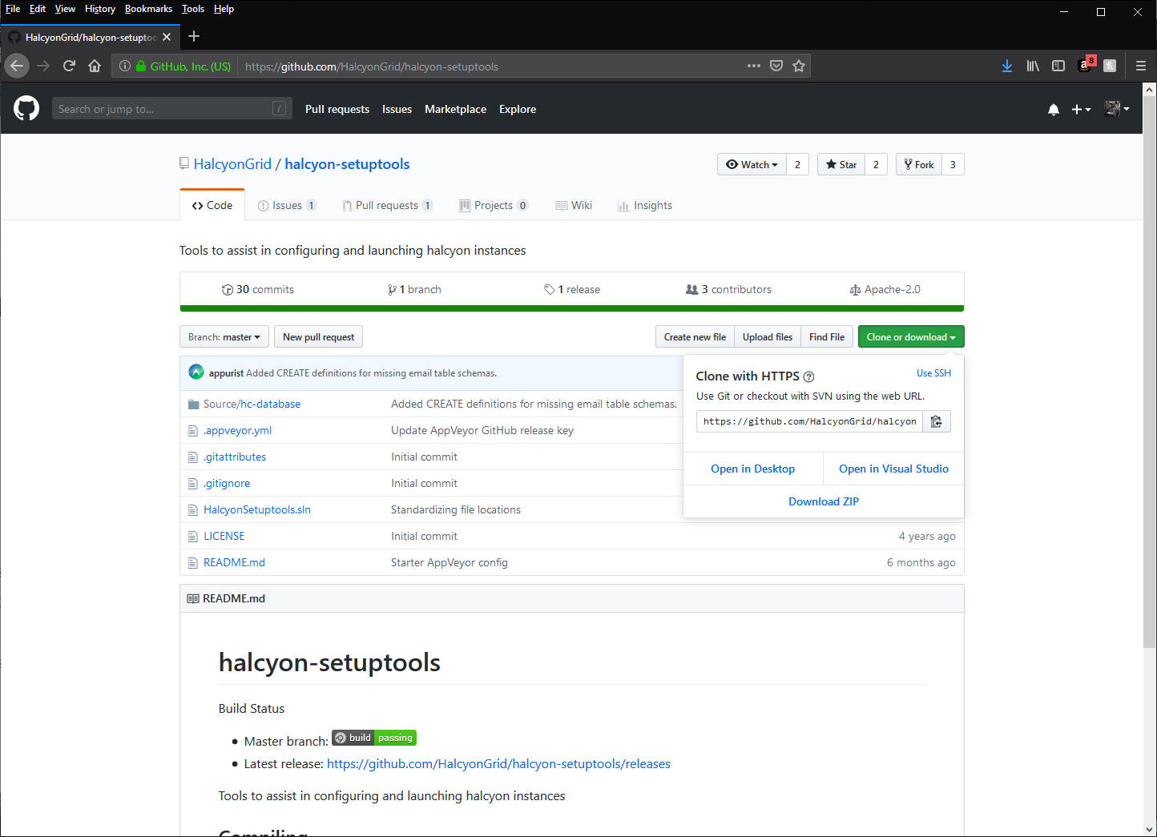Fork the repository

(x=918, y=164)
